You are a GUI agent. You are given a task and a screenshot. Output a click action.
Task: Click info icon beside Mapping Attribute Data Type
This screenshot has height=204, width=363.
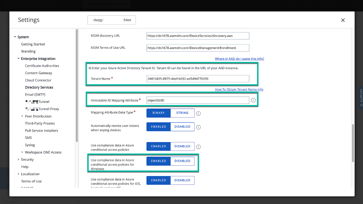pyautogui.click(x=199, y=113)
